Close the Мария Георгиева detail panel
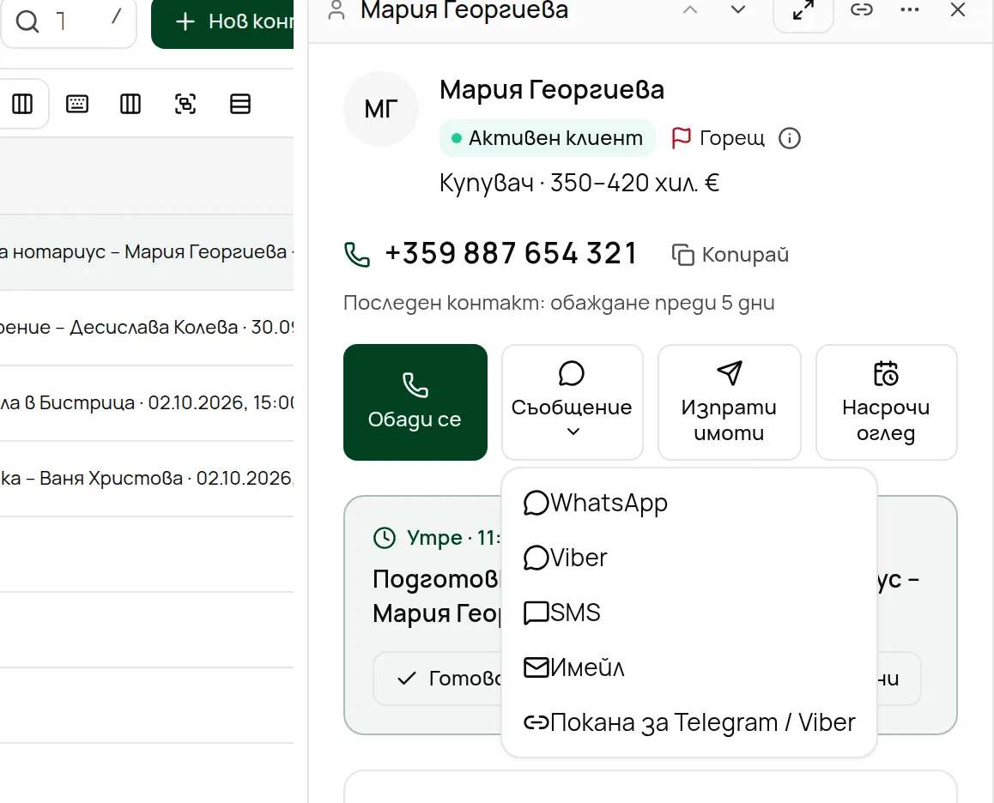This screenshot has height=803, width=994. coord(958,9)
